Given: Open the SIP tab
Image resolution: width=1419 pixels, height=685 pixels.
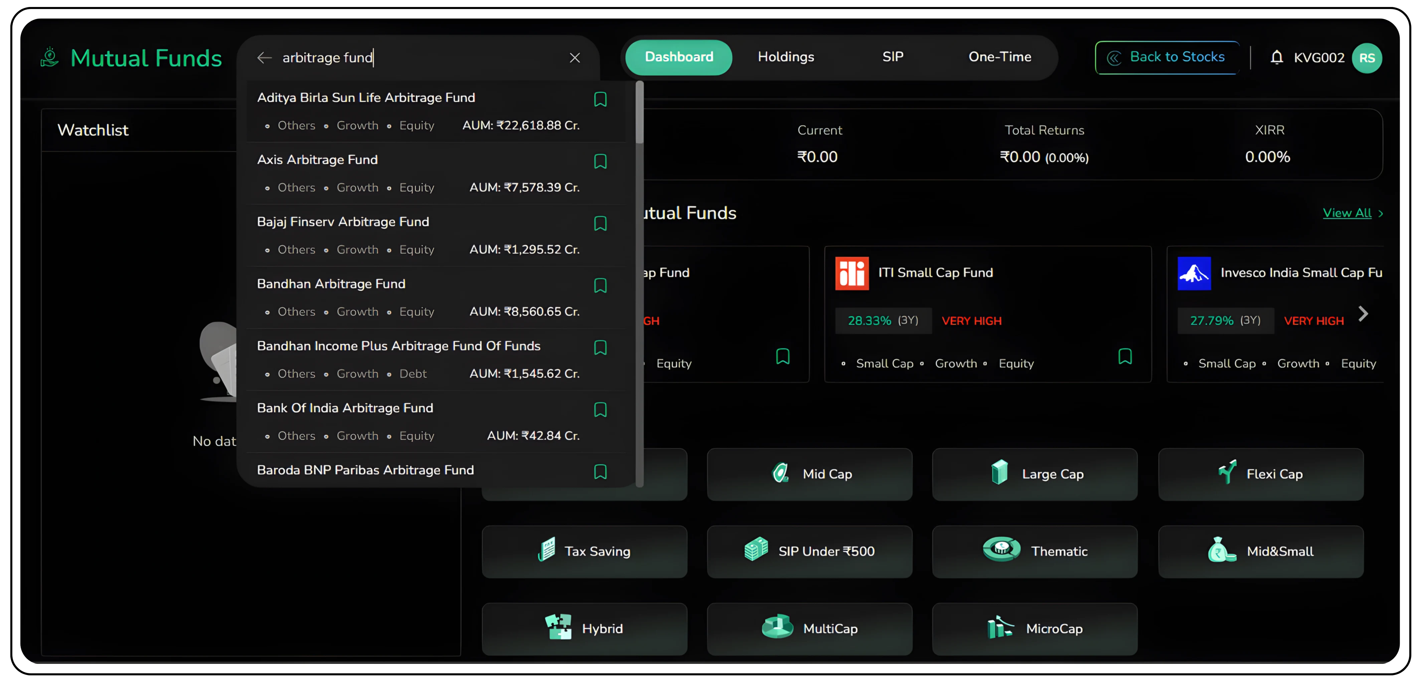Looking at the screenshot, I should (893, 57).
